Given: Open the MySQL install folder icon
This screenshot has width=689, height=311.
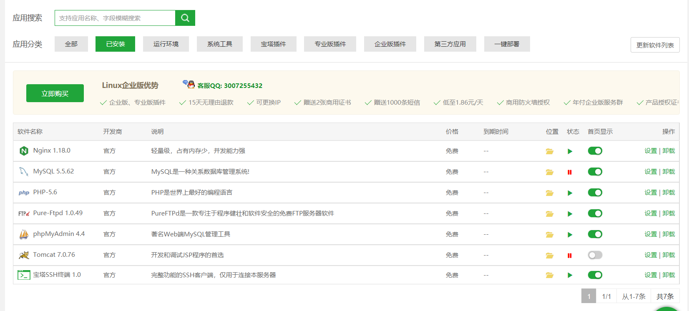Looking at the screenshot, I should click(x=550, y=172).
